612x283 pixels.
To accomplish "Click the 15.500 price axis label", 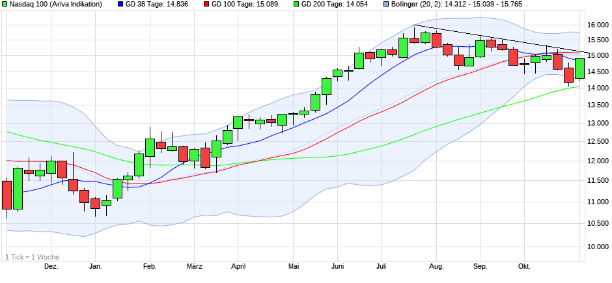I will (x=598, y=40).
